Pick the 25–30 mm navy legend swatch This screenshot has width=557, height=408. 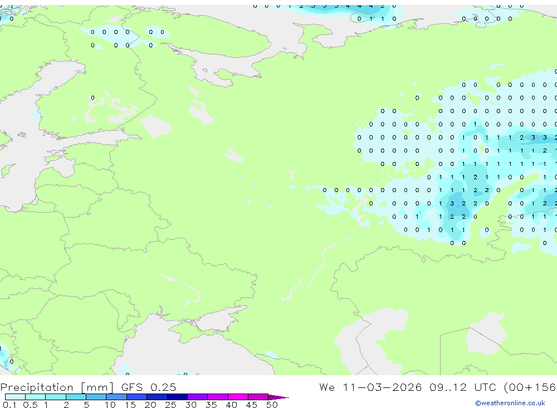[177, 397]
